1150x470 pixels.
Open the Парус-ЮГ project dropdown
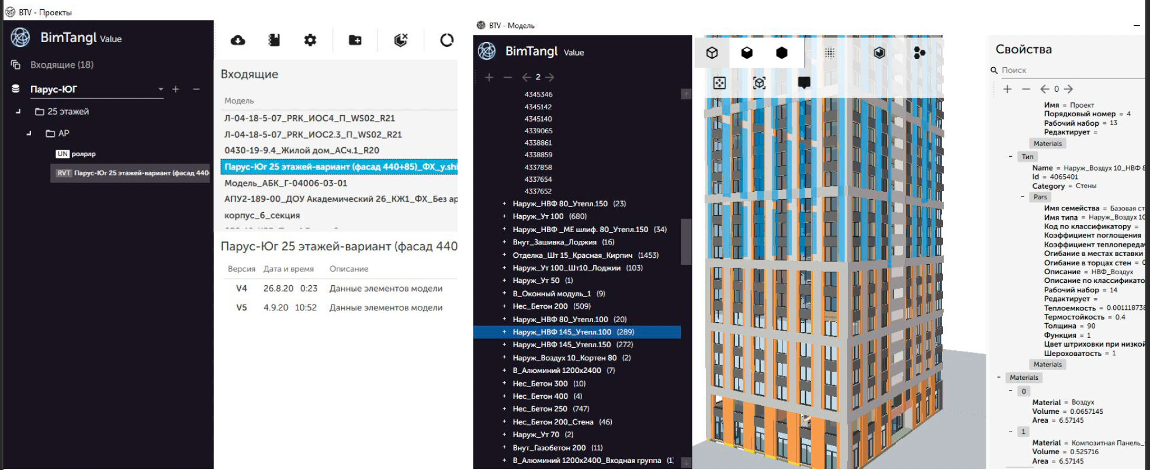(161, 89)
